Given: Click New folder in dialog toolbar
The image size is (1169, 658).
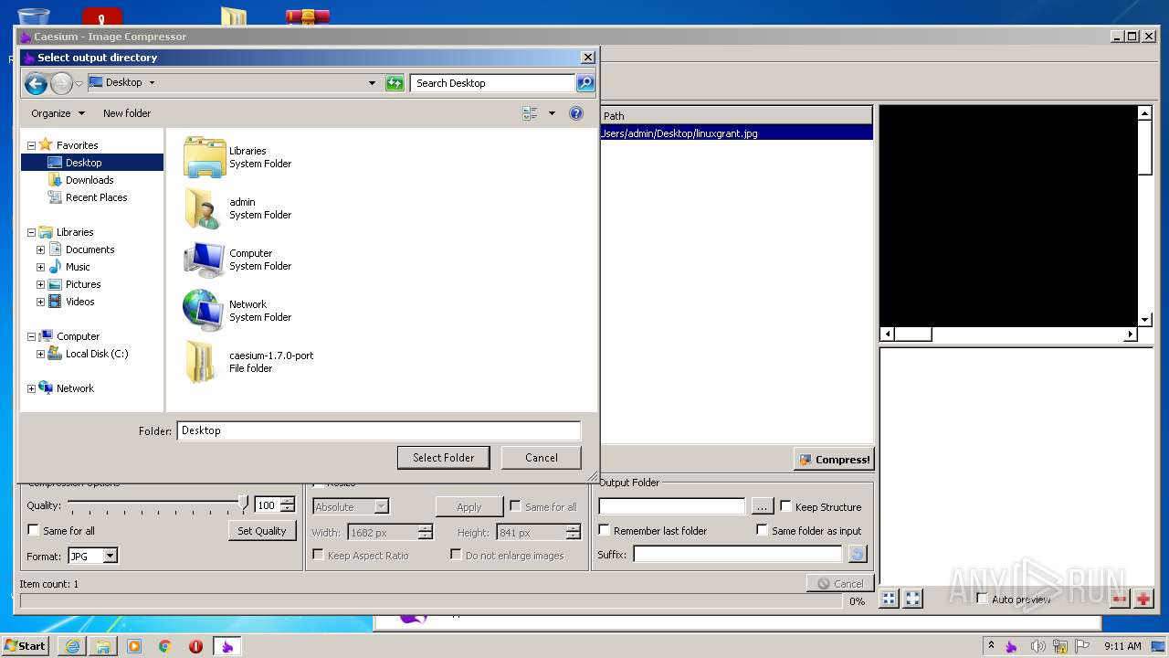Looking at the screenshot, I should [127, 113].
